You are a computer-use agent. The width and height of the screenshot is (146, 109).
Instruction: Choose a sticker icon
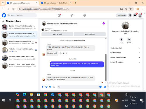coord(50,87)
